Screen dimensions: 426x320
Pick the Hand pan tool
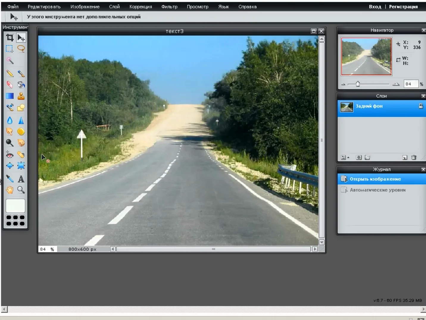[x=10, y=190]
